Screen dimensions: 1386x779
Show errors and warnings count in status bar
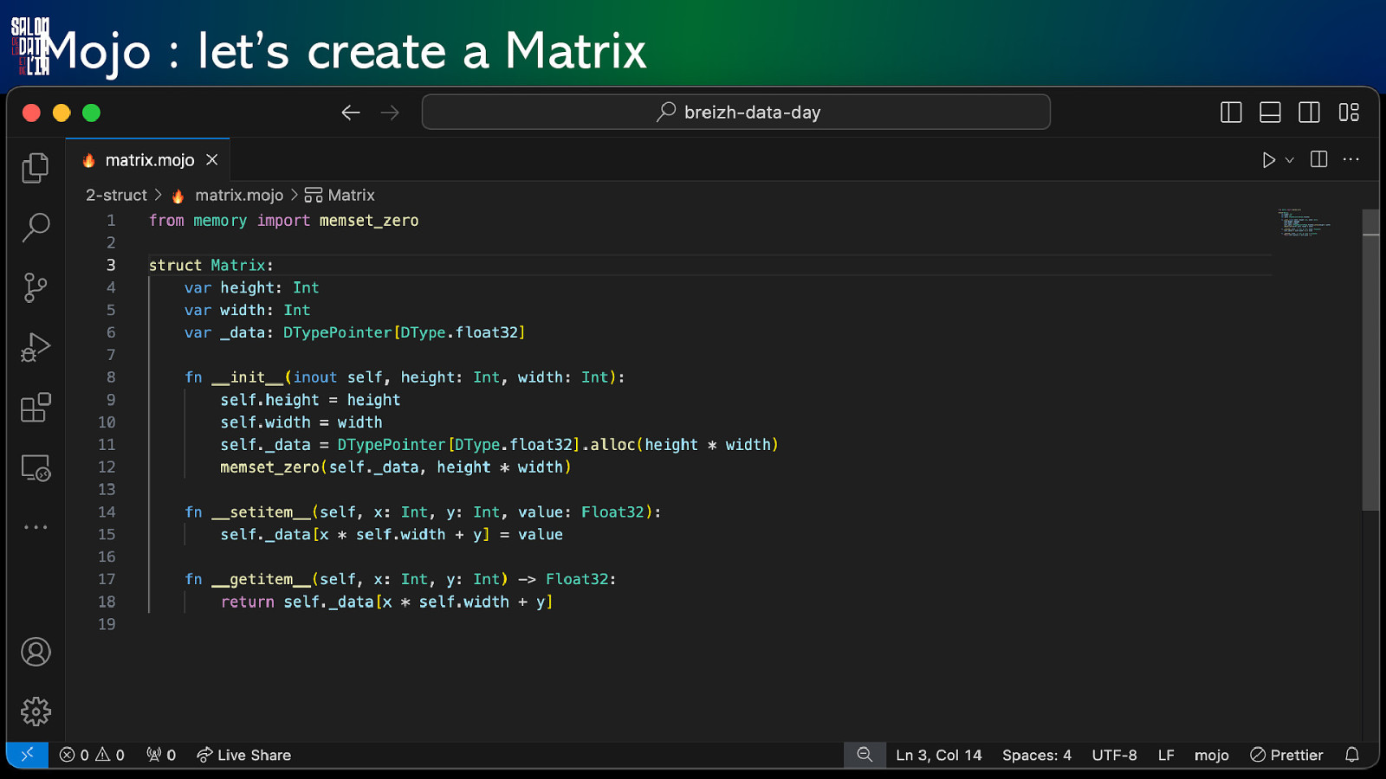[x=92, y=755]
